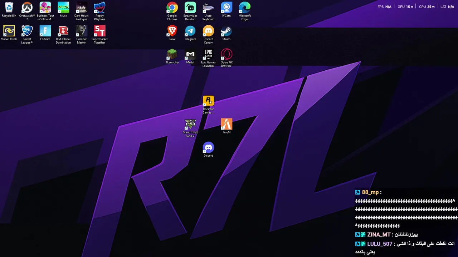Click the Discord desktop icon
The width and height of the screenshot is (458, 257).
tap(208, 150)
